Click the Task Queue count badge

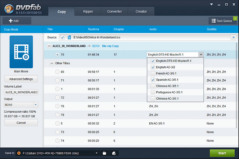(235, 18)
